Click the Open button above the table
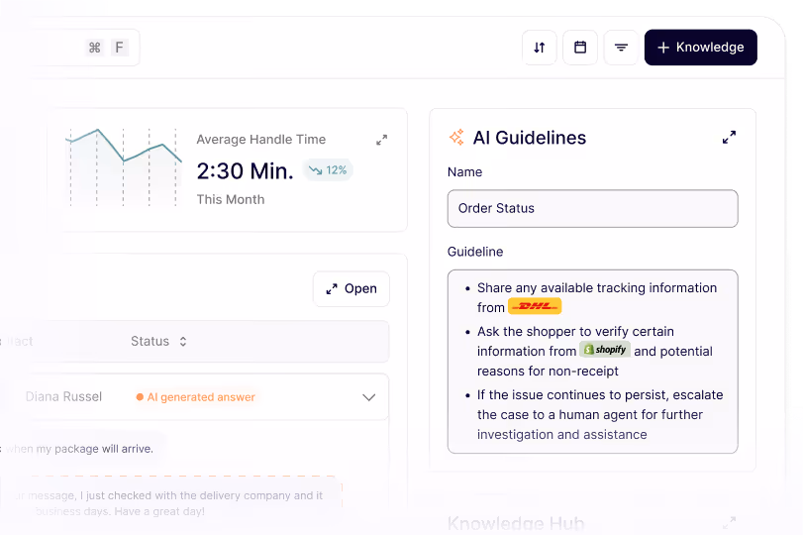The width and height of the screenshot is (803, 535). pos(351,289)
